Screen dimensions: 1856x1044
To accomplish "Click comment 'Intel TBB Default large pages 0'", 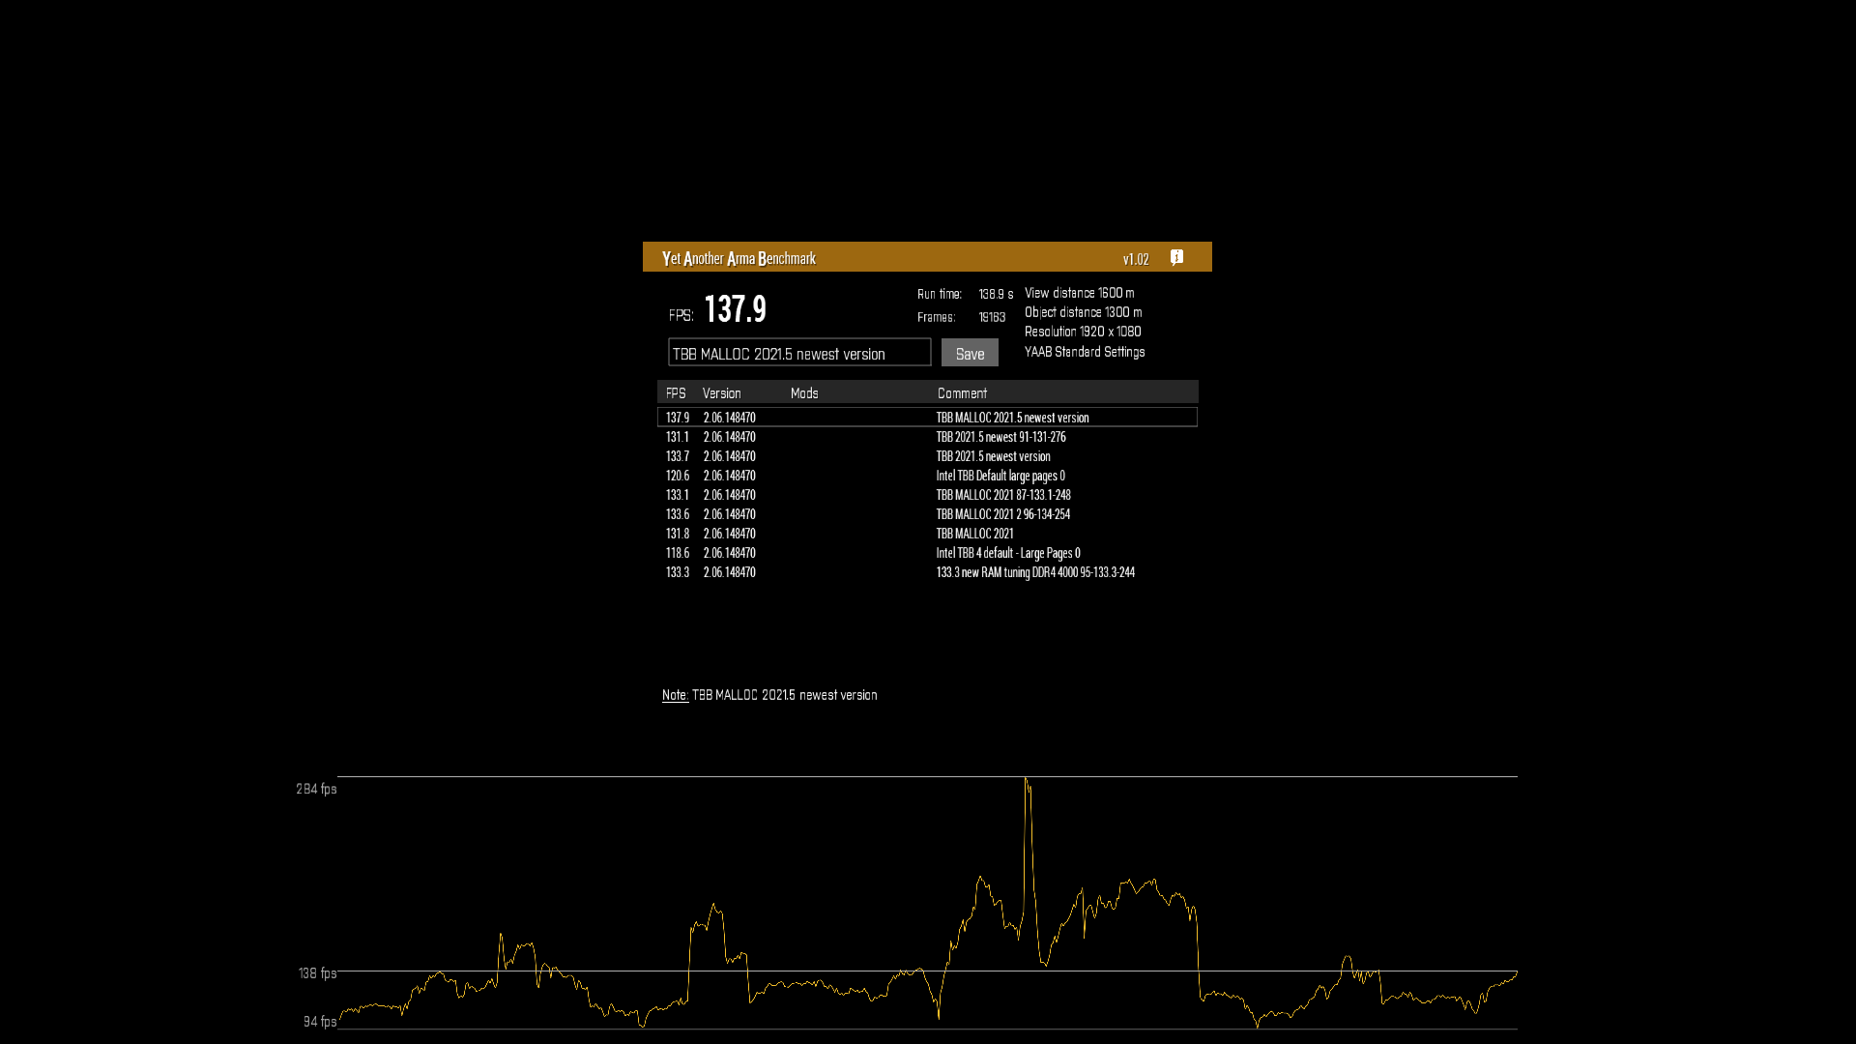I will pyautogui.click(x=1000, y=476).
